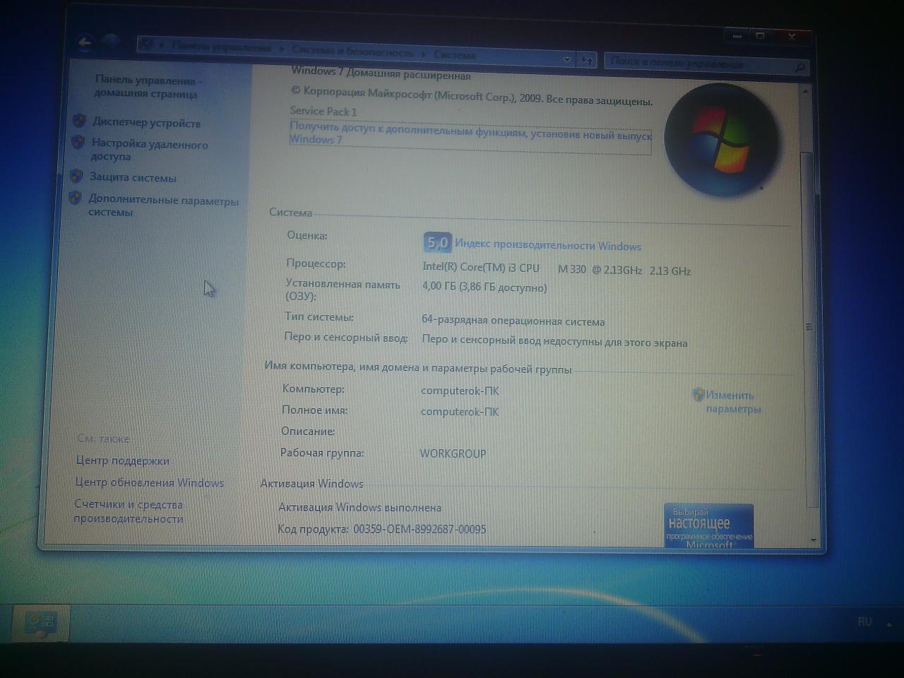Click Изменить параметры link
904x678 pixels.
(733, 402)
